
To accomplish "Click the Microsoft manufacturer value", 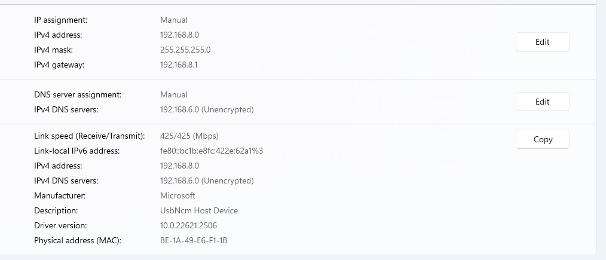I will click(177, 195).
